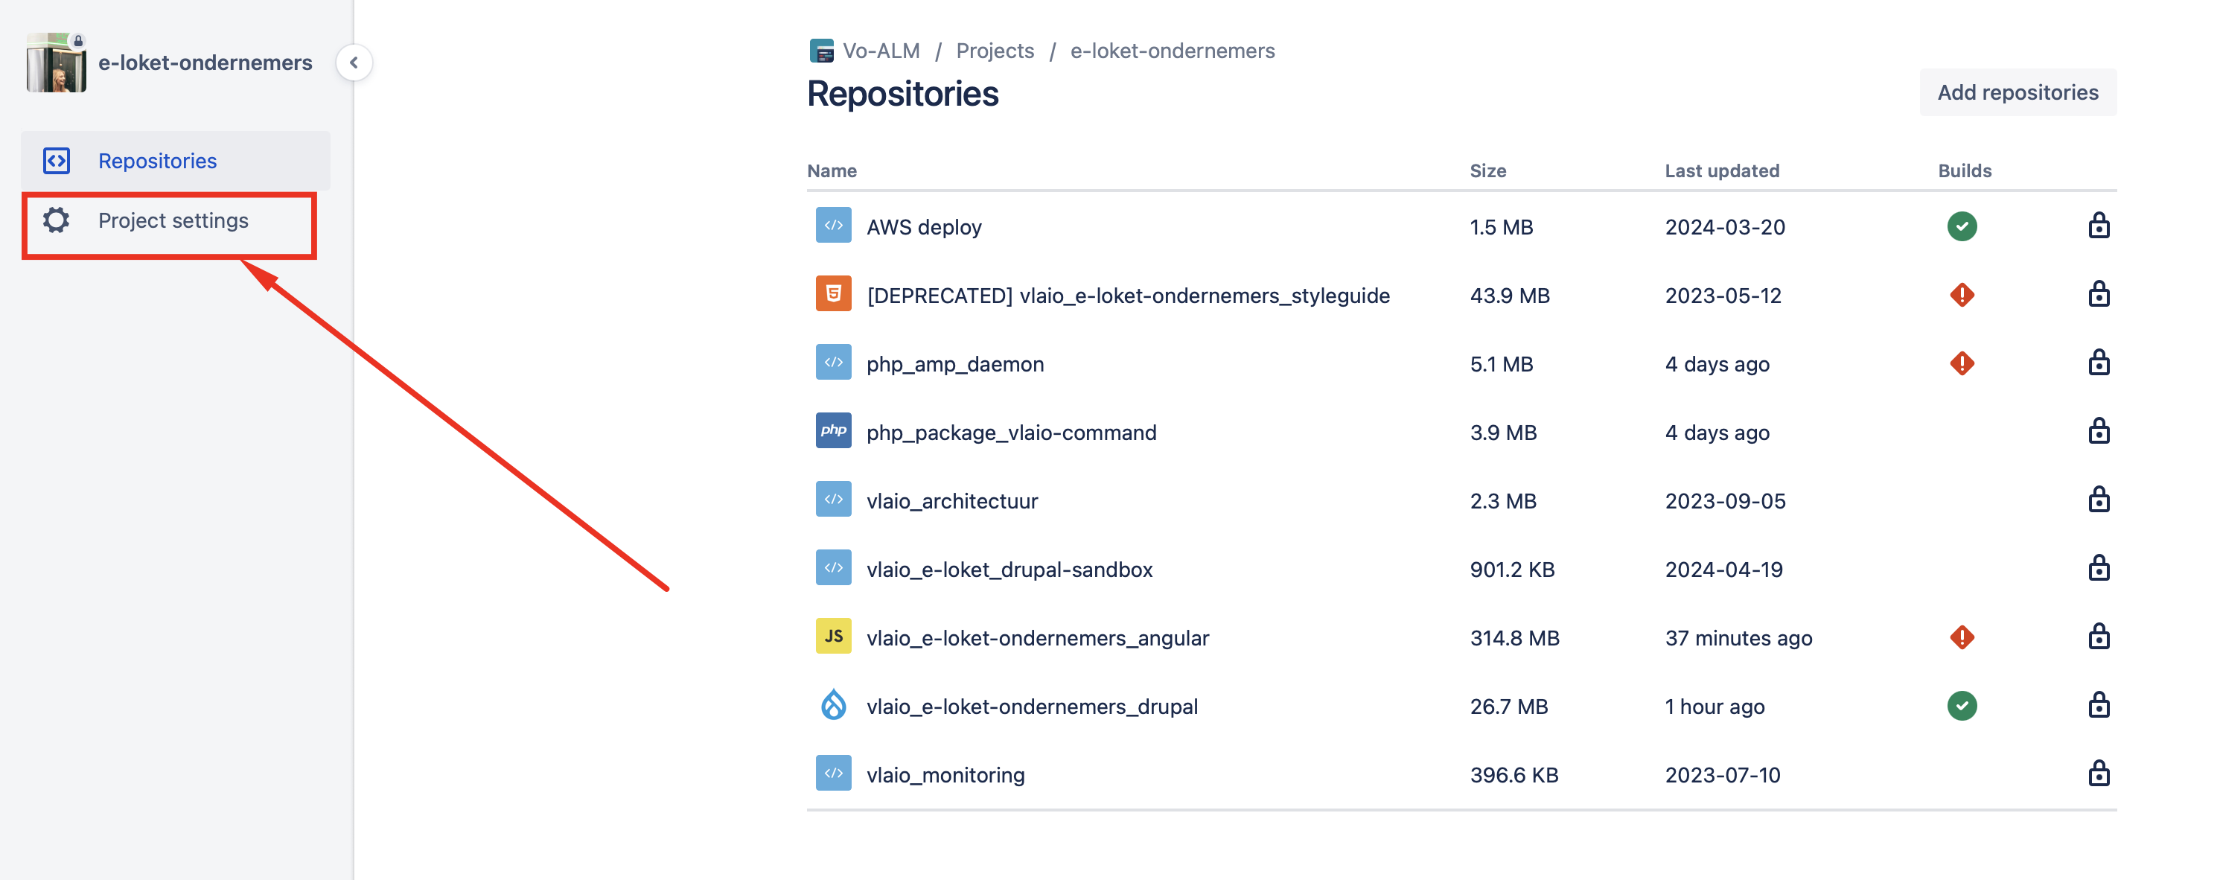Click the Add repositories button
This screenshot has height=880, width=2220.
2017,92
